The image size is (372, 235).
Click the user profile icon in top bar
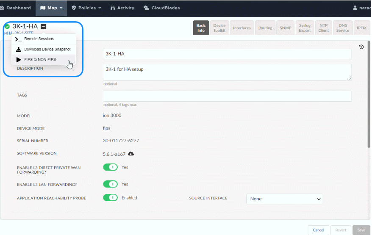tap(355, 8)
